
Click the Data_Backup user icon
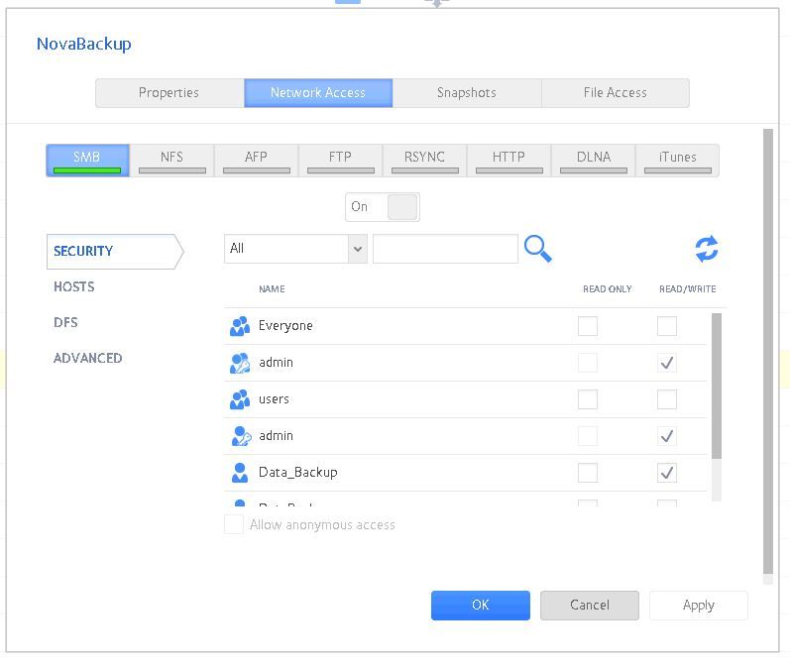tap(239, 473)
